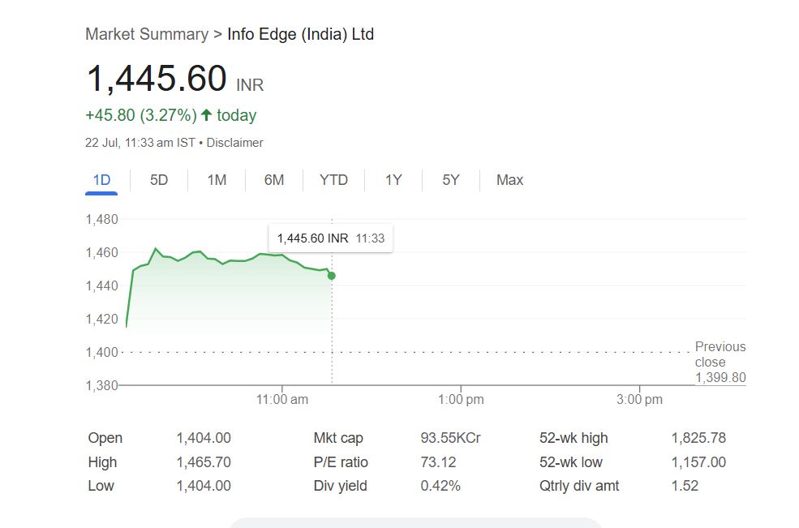Click the green dot chart marker
Viewport: 799px width, 528px height.
click(x=332, y=276)
